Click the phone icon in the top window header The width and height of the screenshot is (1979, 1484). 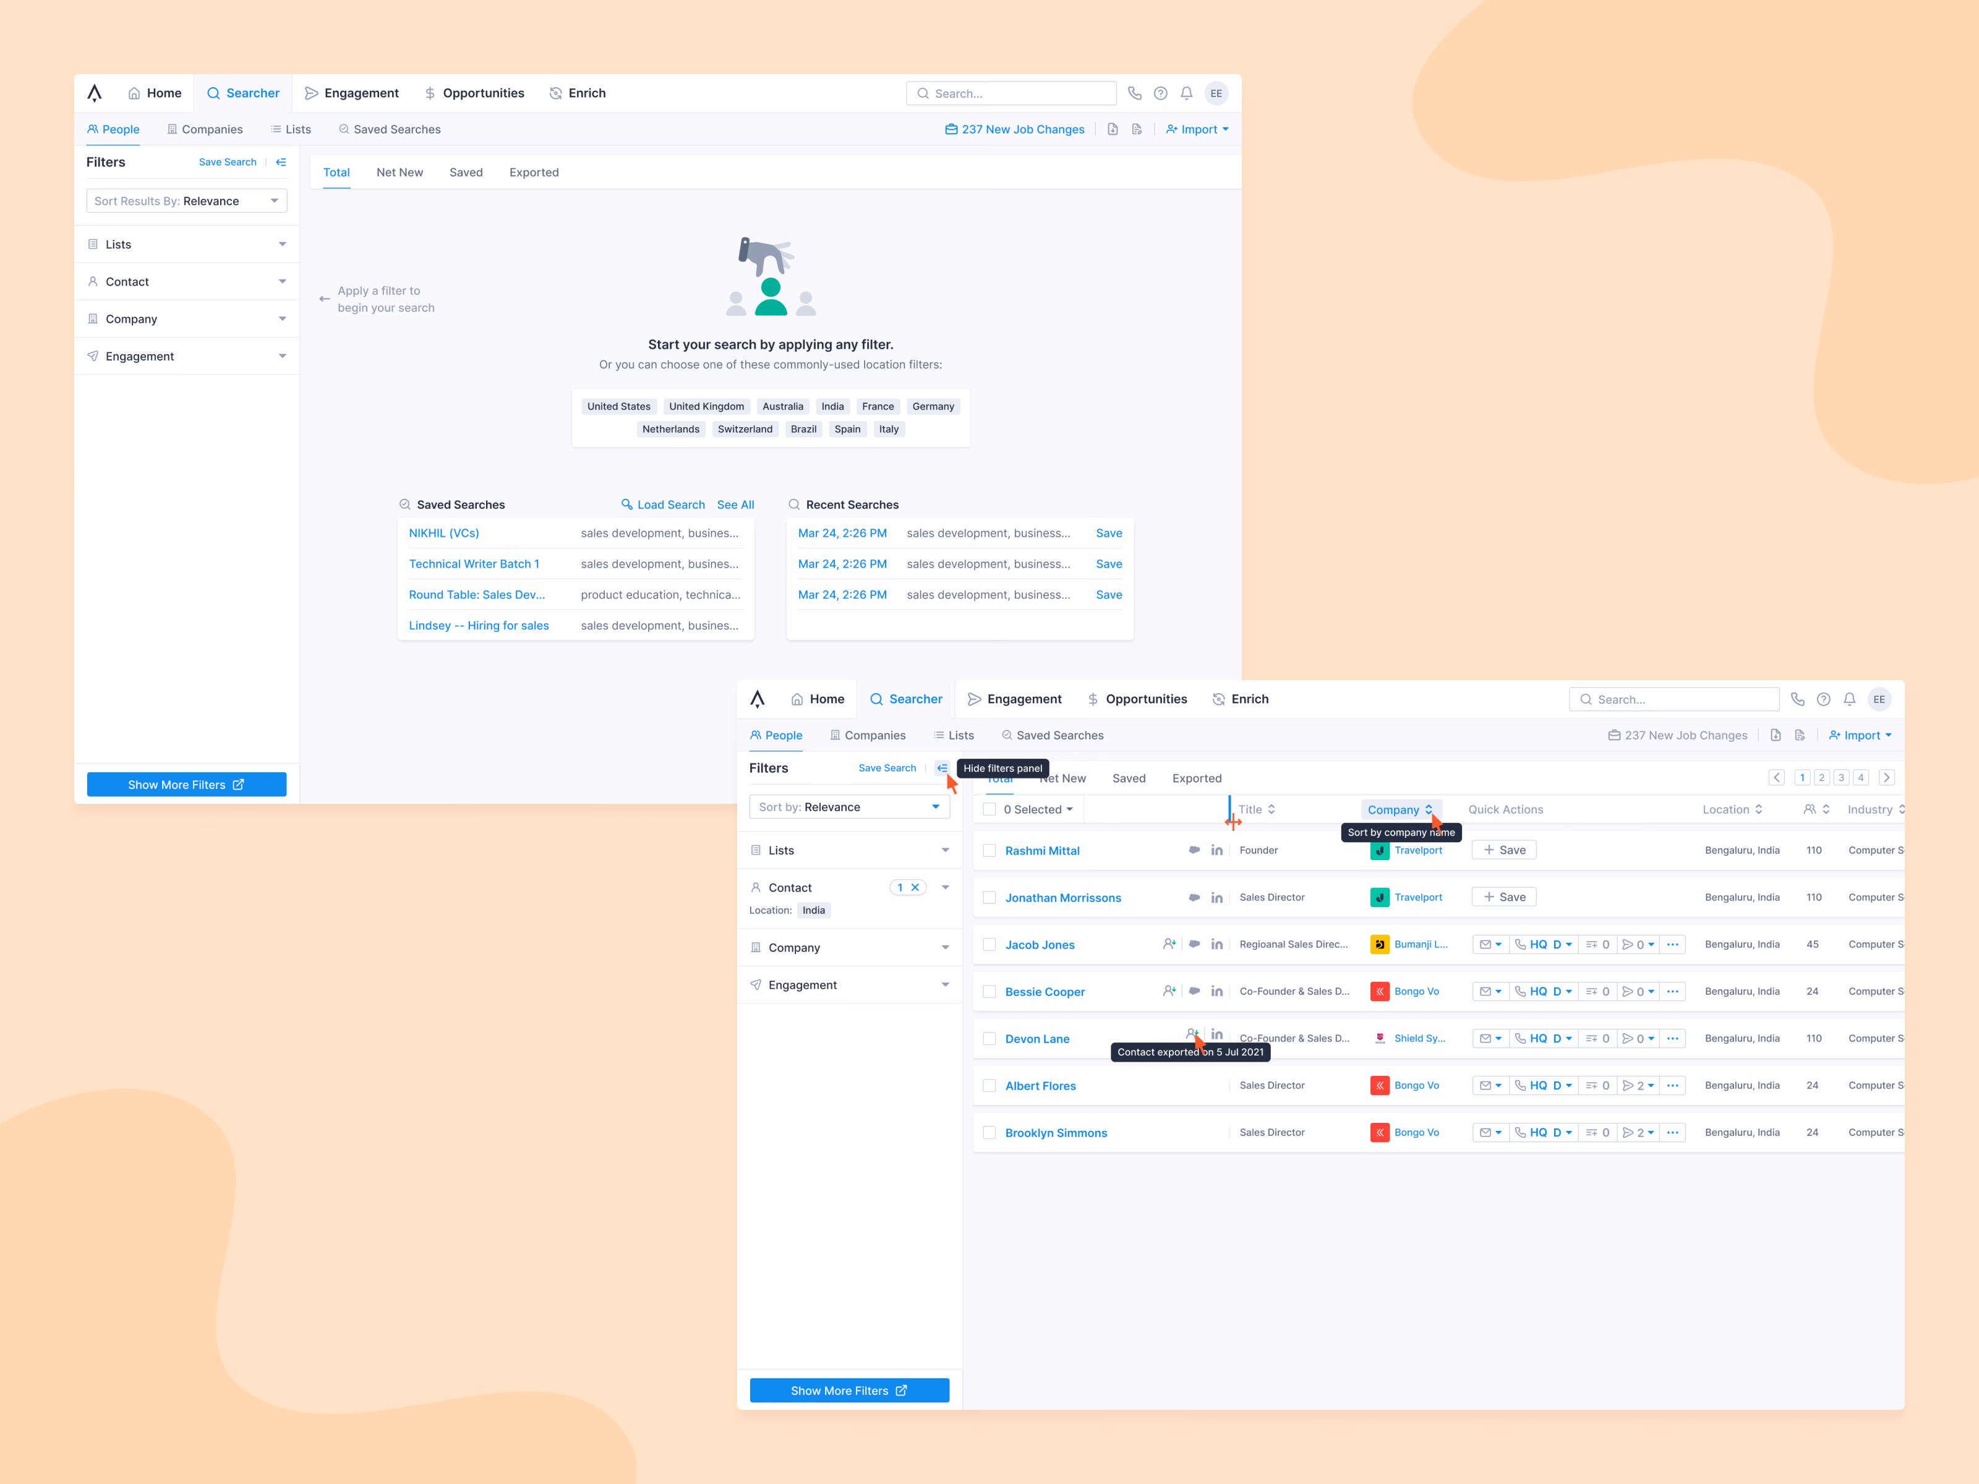pos(1134,93)
